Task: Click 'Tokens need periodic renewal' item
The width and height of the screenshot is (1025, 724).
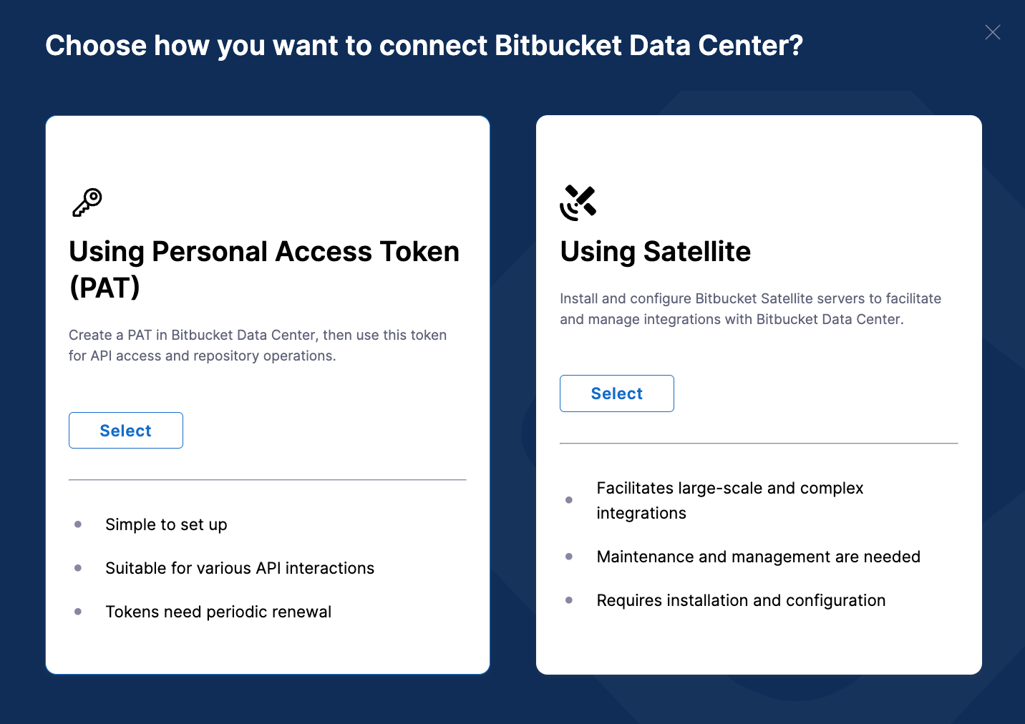Action: pos(218,612)
